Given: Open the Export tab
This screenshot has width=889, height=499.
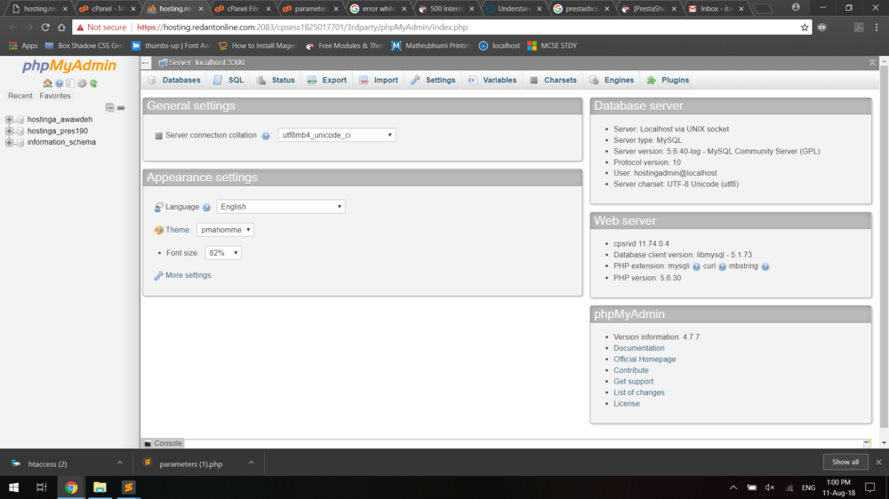Looking at the screenshot, I should pos(326,80).
